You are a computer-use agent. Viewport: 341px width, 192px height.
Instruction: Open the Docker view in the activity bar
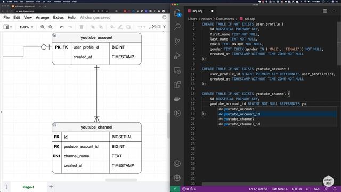[x=177, y=99]
